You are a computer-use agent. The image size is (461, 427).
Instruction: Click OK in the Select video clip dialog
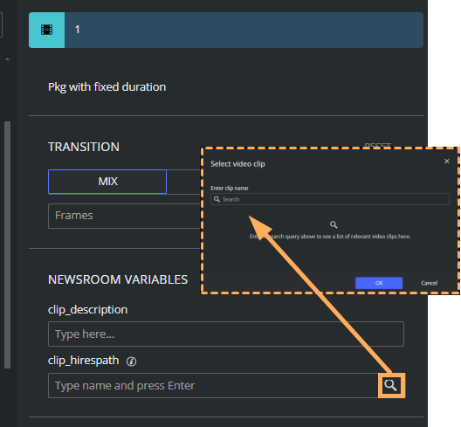click(x=379, y=283)
